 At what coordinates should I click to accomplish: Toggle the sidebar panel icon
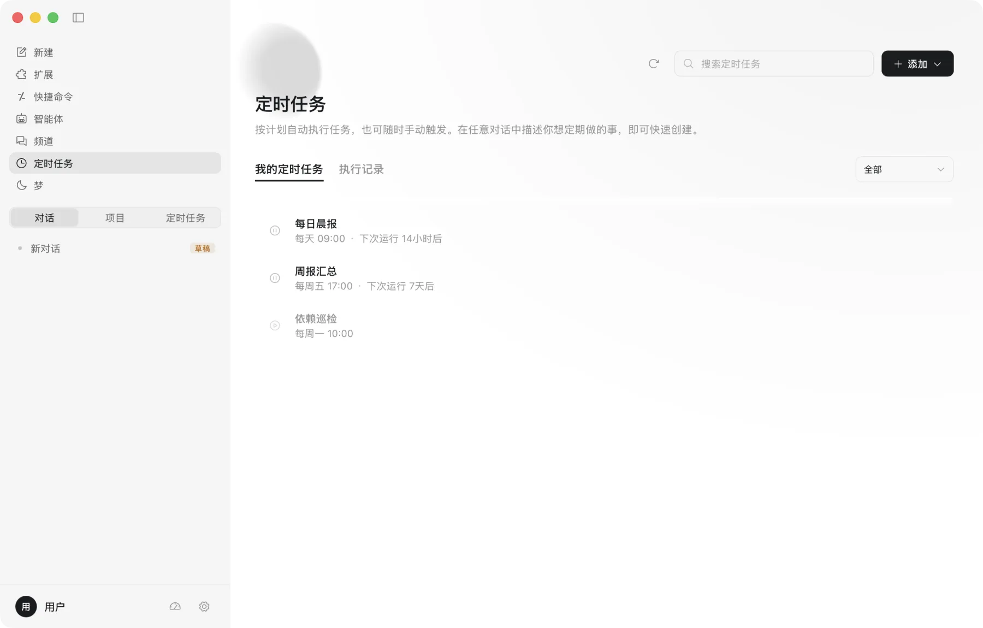(x=78, y=18)
